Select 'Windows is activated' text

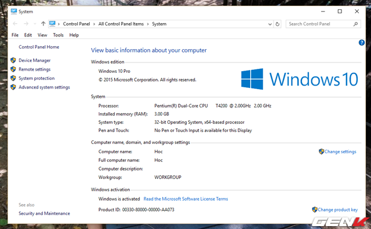pos(119,199)
